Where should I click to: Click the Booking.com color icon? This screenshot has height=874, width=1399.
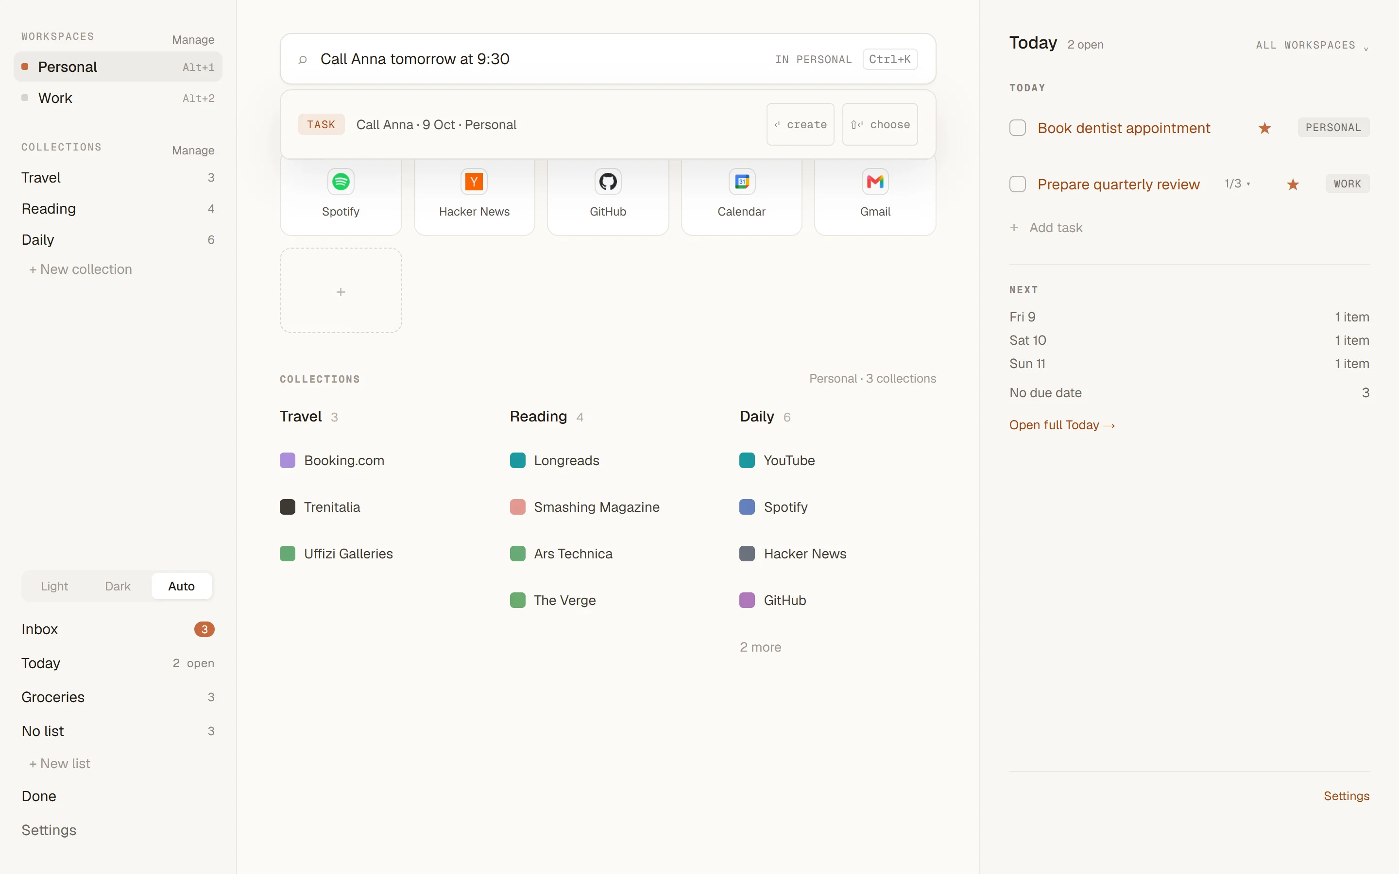click(x=287, y=461)
